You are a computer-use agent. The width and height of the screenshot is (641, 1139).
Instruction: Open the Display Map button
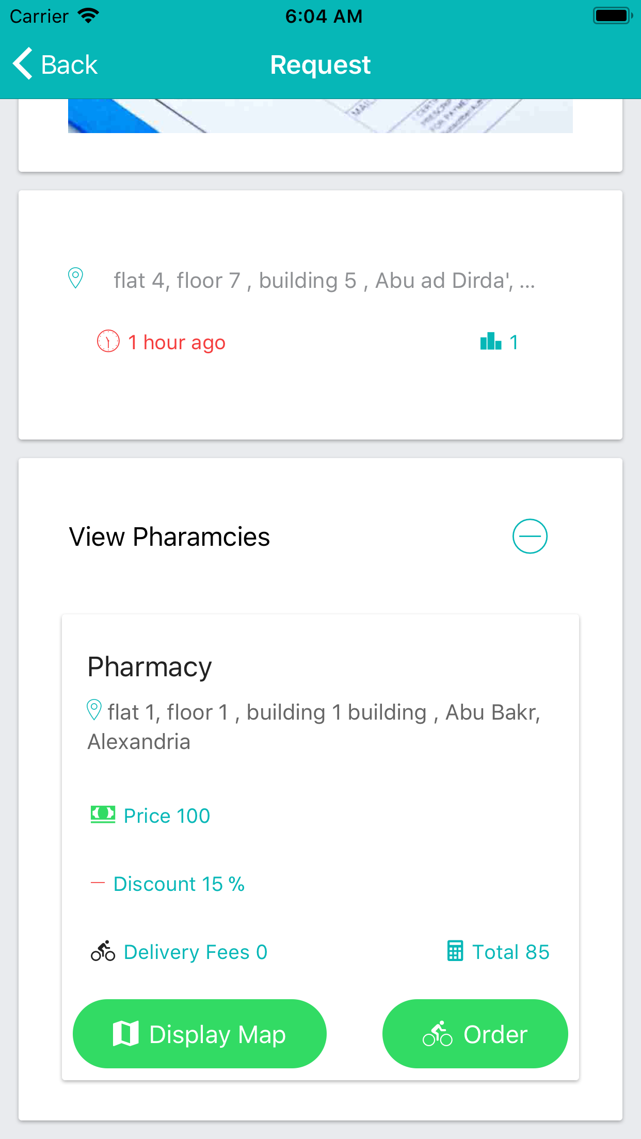coord(200,1034)
